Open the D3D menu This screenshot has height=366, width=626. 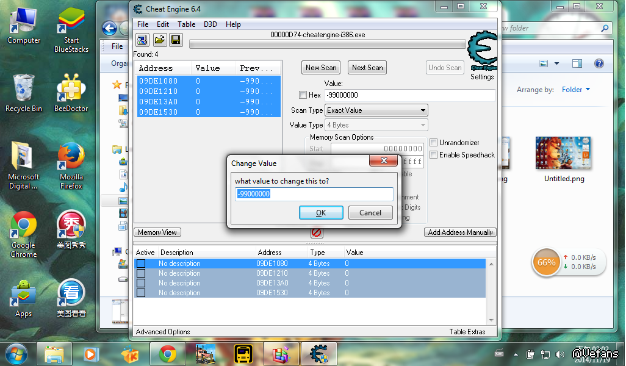(x=210, y=24)
